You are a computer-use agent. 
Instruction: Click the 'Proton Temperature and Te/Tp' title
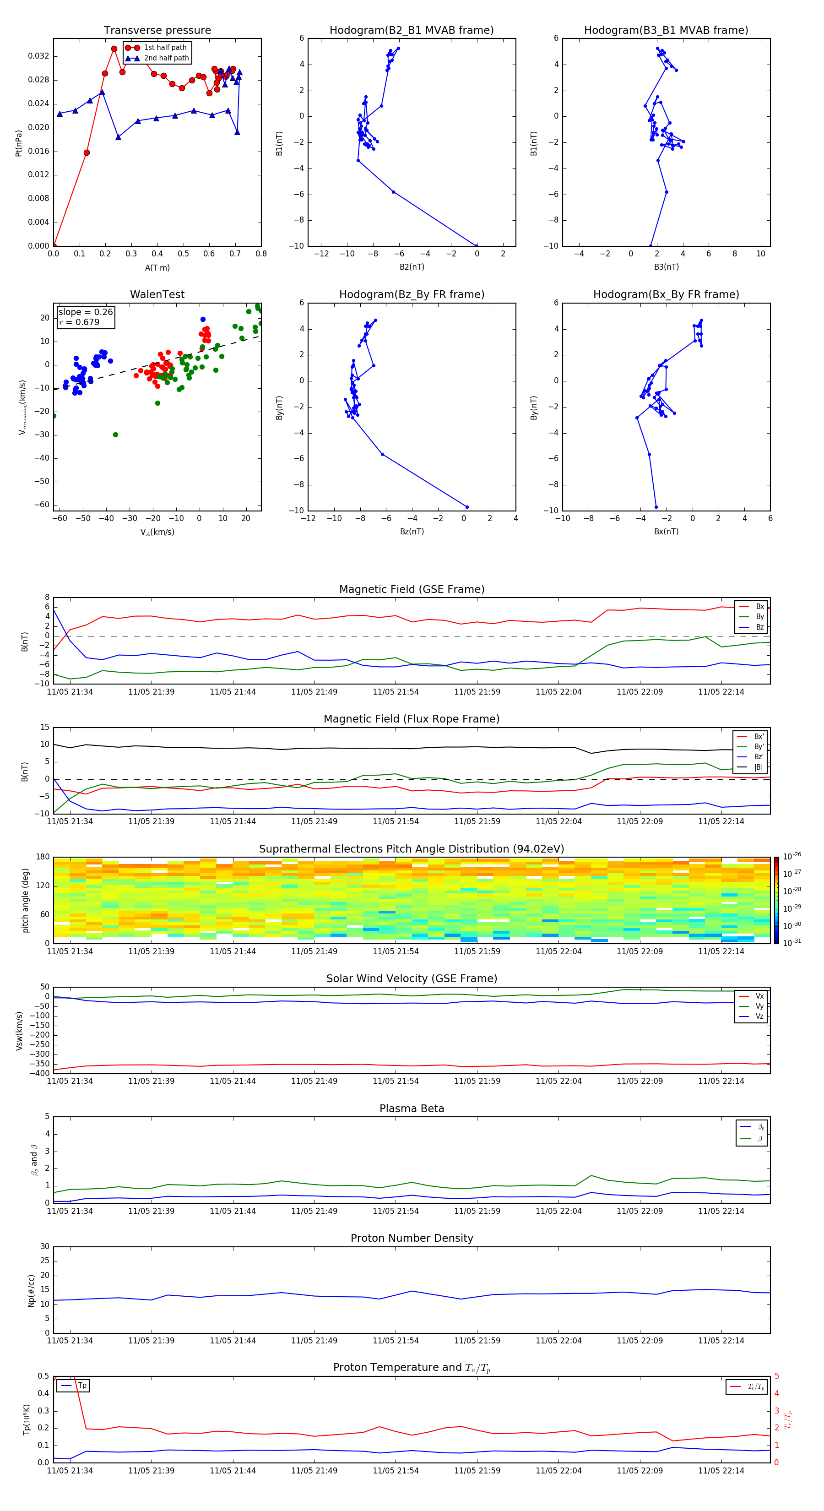(x=412, y=1368)
